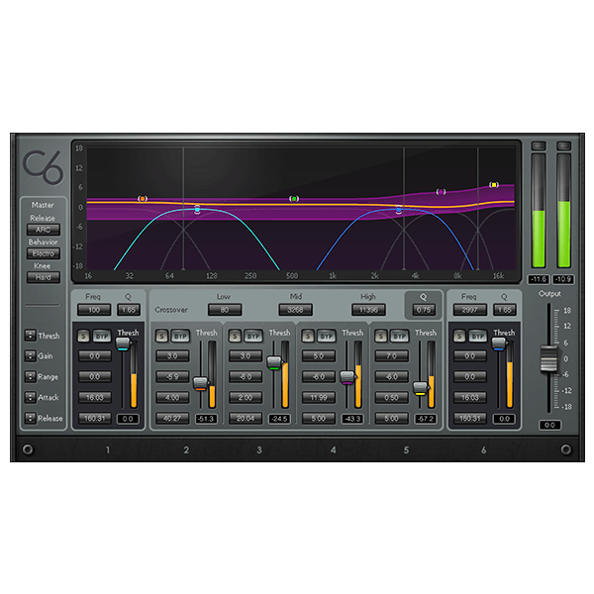This screenshot has width=594, height=594.
Task: Click the left output peak clip indicator
Action: click(539, 147)
